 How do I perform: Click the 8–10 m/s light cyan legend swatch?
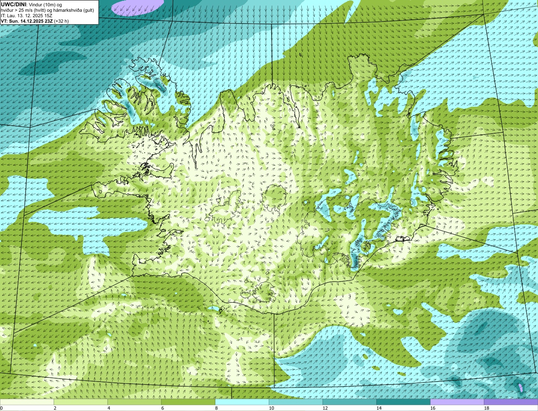242,402
